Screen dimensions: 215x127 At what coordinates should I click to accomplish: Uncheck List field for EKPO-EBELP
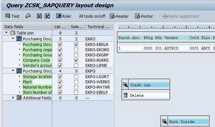click(60, 92)
